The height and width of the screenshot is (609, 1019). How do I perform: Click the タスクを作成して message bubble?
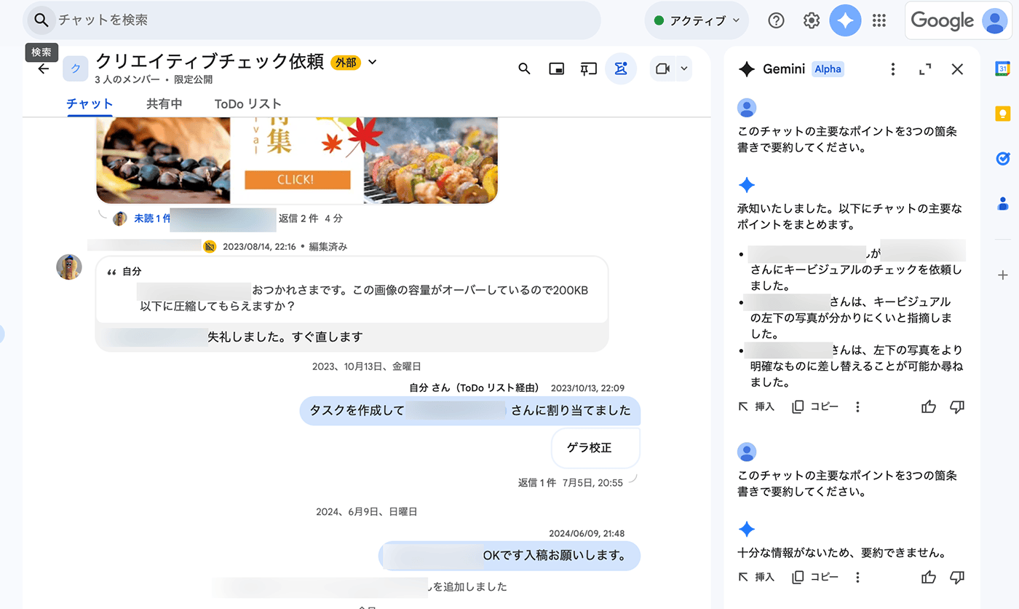click(x=470, y=411)
